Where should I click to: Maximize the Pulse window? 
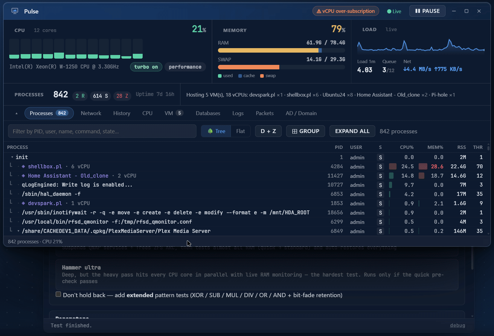coord(466,11)
